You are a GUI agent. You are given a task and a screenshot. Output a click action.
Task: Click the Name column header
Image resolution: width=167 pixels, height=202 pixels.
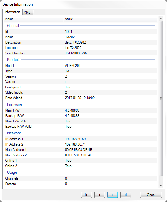(34, 19)
